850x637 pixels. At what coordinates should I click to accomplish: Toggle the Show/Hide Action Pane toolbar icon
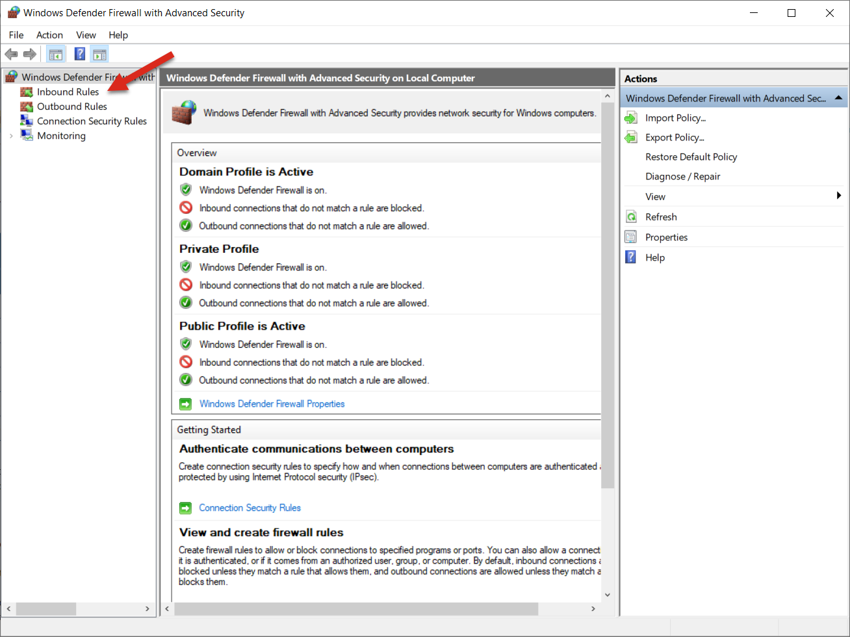point(99,54)
